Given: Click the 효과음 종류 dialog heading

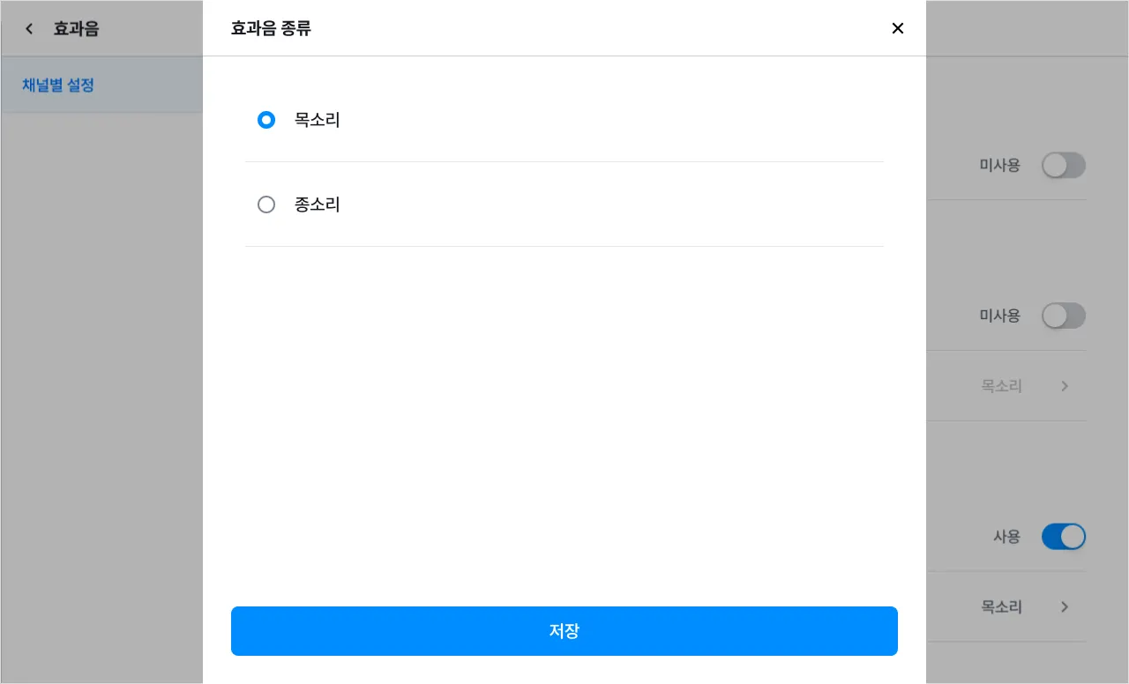Looking at the screenshot, I should coord(271,28).
